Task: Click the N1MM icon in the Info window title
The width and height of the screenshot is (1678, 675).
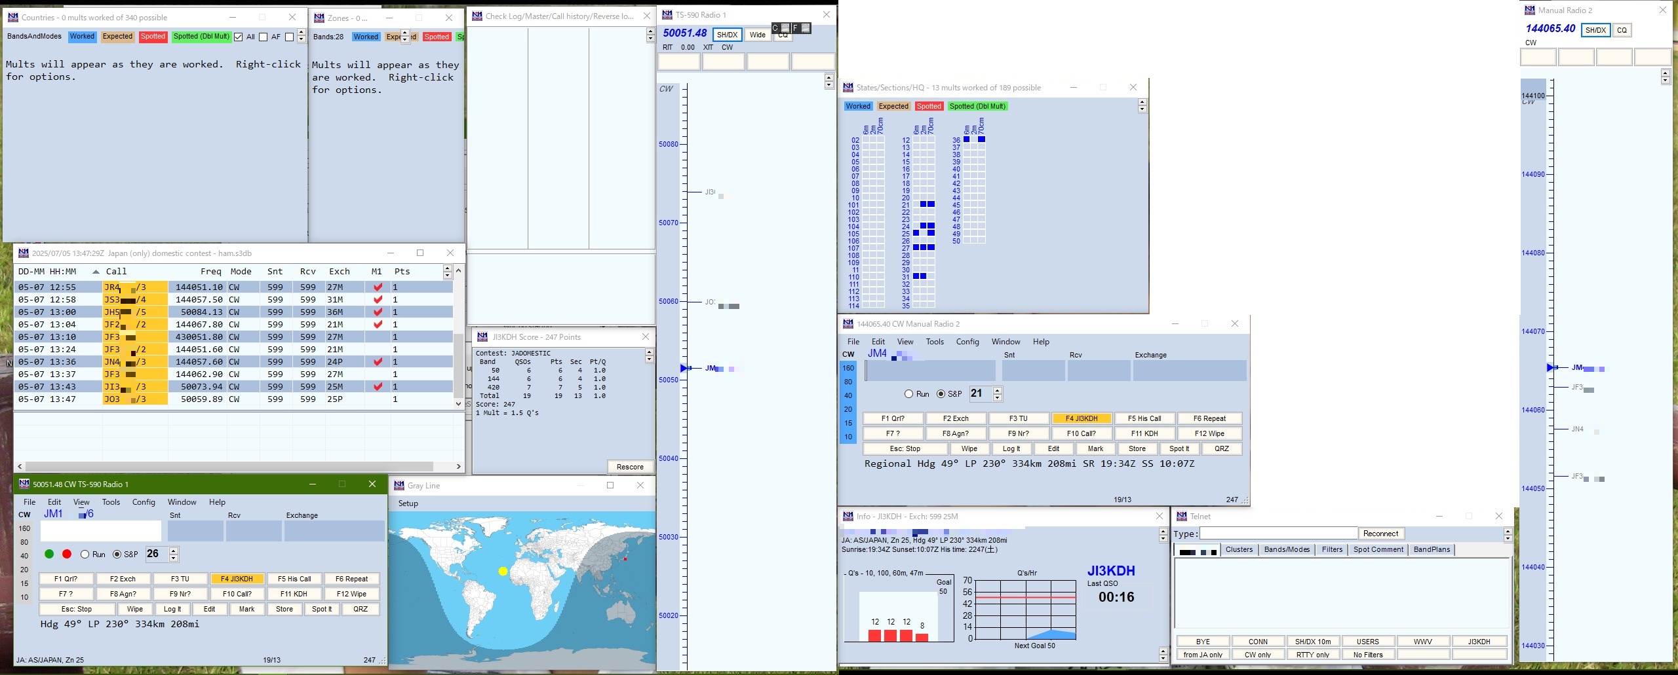Action: coord(848,516)
